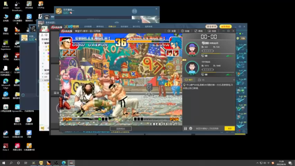
Task: Click the 奖章荣誉 button in main window
Action: click(211, 27)
